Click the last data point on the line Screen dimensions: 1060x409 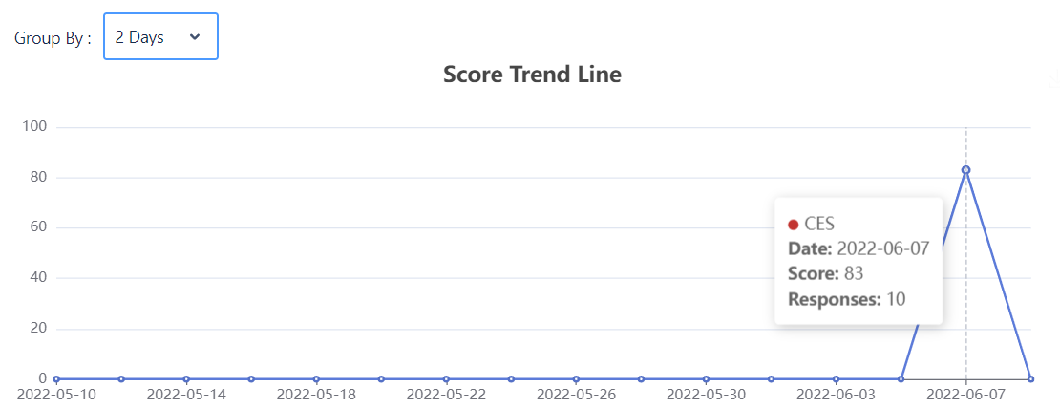1031,379
